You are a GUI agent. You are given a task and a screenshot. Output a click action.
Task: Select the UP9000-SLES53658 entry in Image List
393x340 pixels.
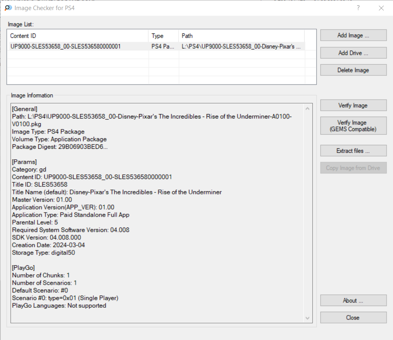[65, 47]
